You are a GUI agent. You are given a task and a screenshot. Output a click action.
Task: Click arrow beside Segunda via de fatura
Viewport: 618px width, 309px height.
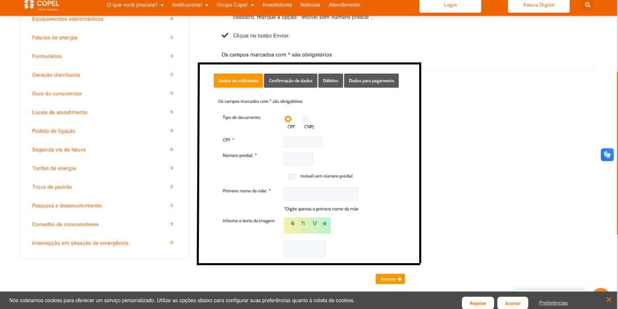pyautogui.click(x=171, y=149)
